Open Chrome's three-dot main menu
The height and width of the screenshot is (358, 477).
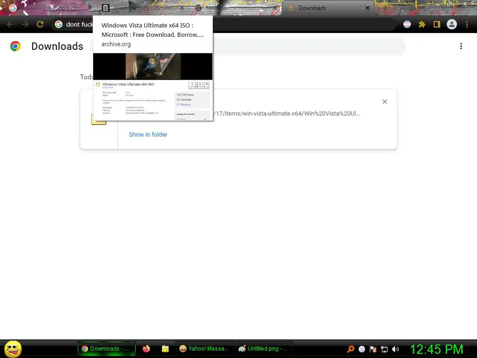point(467,24)
